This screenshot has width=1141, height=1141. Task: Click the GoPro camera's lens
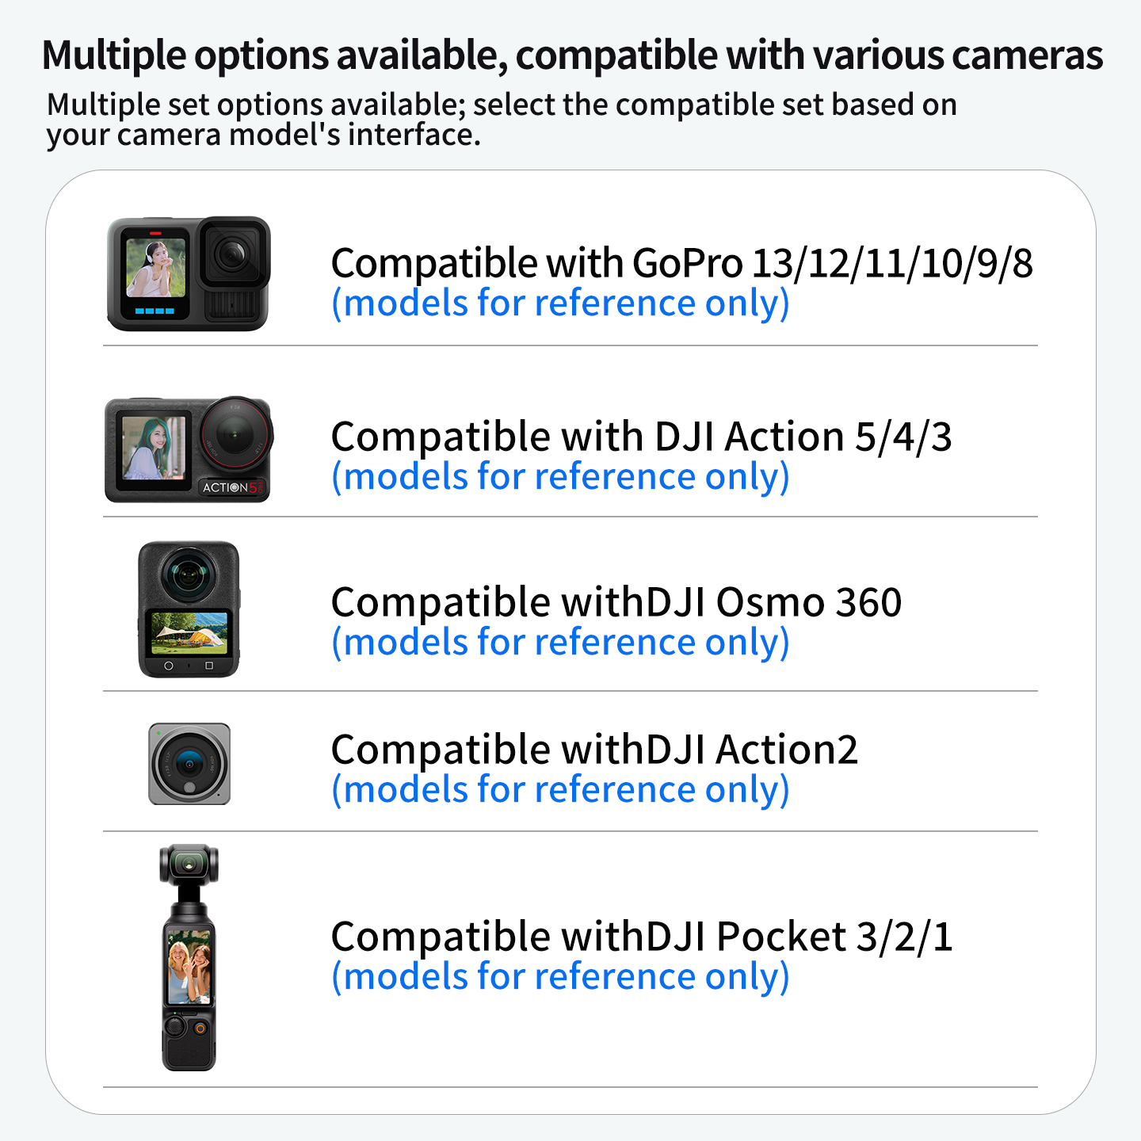click(232, 254)
